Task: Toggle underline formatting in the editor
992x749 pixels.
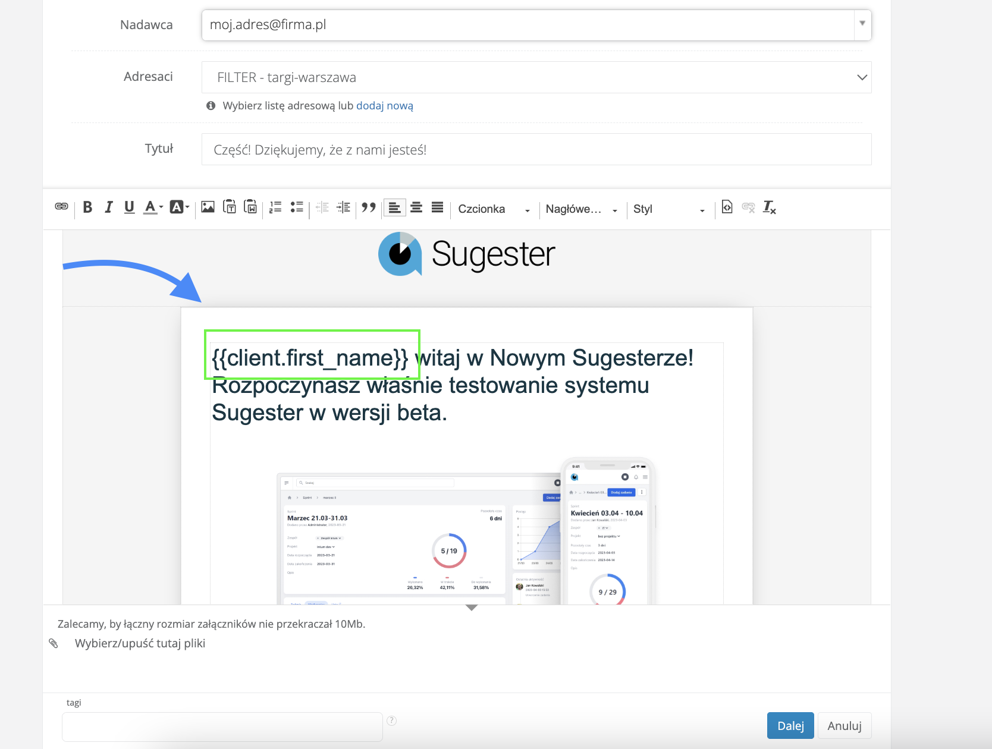Action: coord(129,207)
